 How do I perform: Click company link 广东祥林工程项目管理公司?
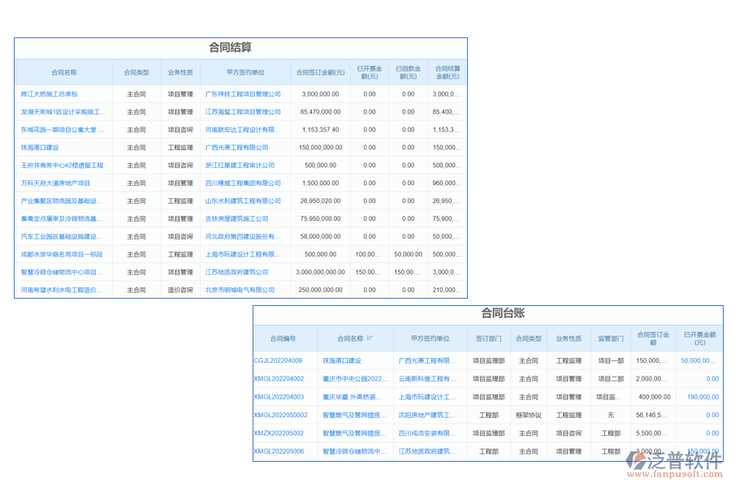point(243,94)
